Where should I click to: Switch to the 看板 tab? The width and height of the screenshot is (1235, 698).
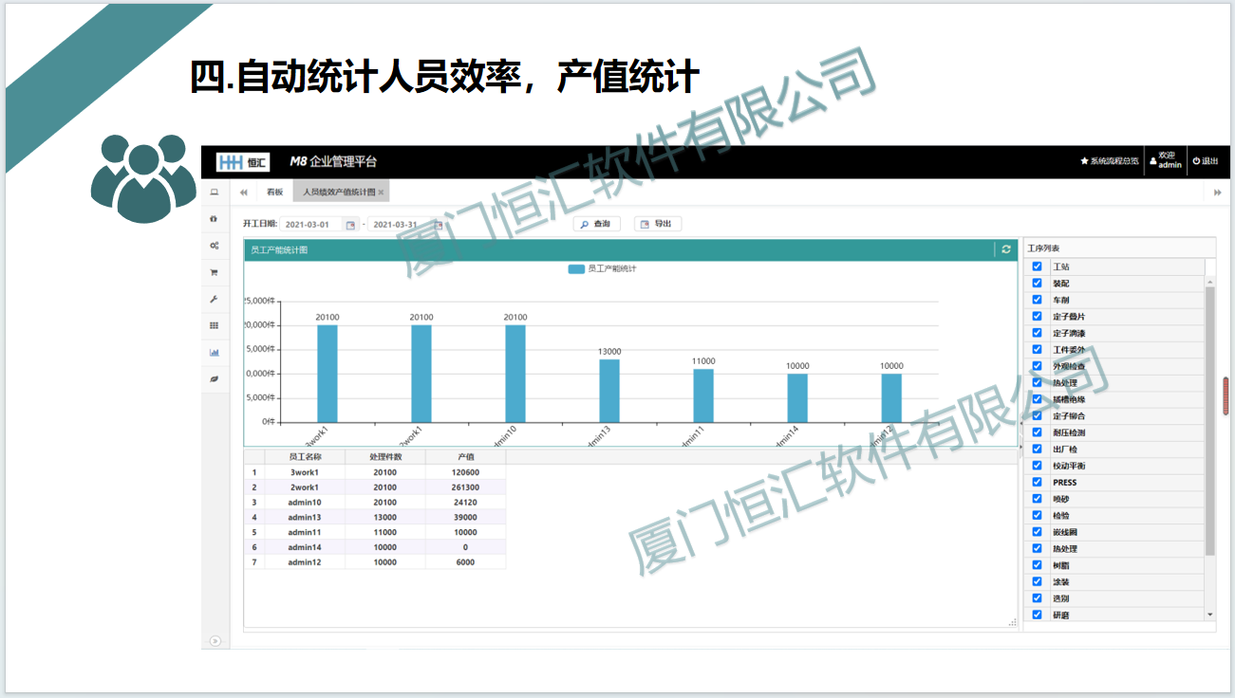(274, 193)
